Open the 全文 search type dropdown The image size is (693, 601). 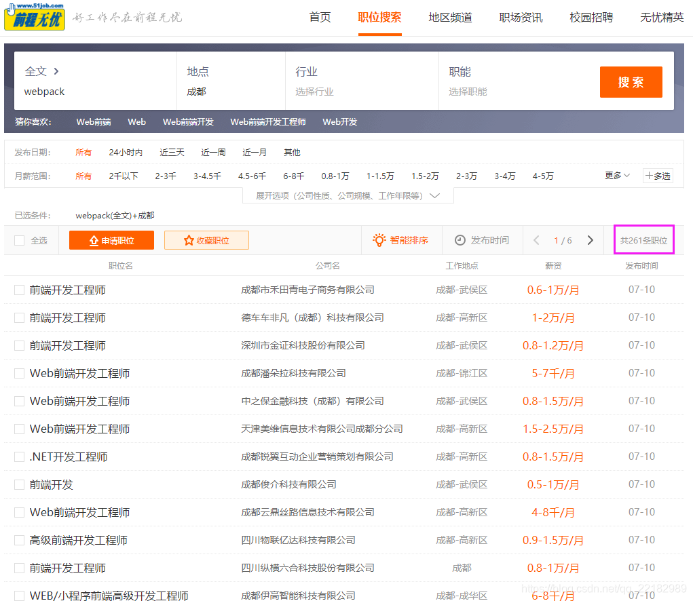click(41, 71)
